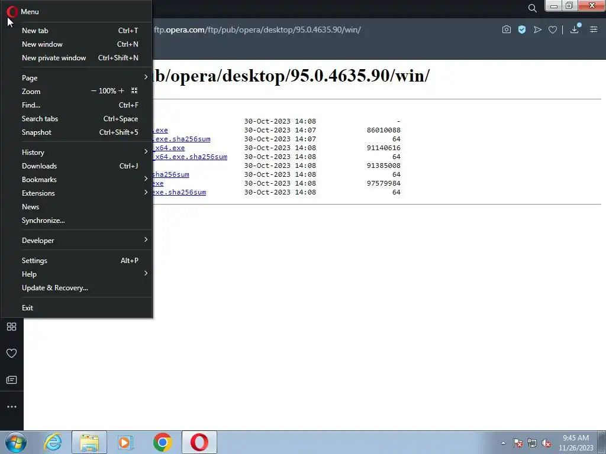This screenshot has width=606, height=454.
Task: Open Windows Media Player taskbar icon
Action: (x=125, y=442)
